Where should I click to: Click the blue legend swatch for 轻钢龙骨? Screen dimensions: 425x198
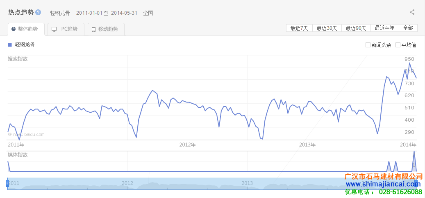[x=10, y=45]
